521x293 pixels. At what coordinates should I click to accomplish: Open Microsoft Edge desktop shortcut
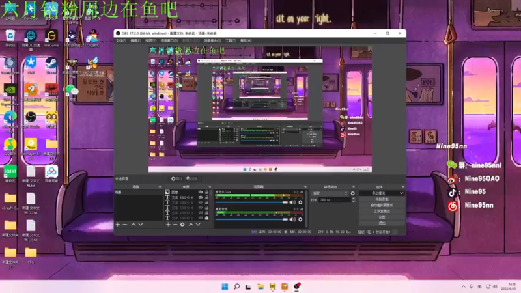[10, 122]
